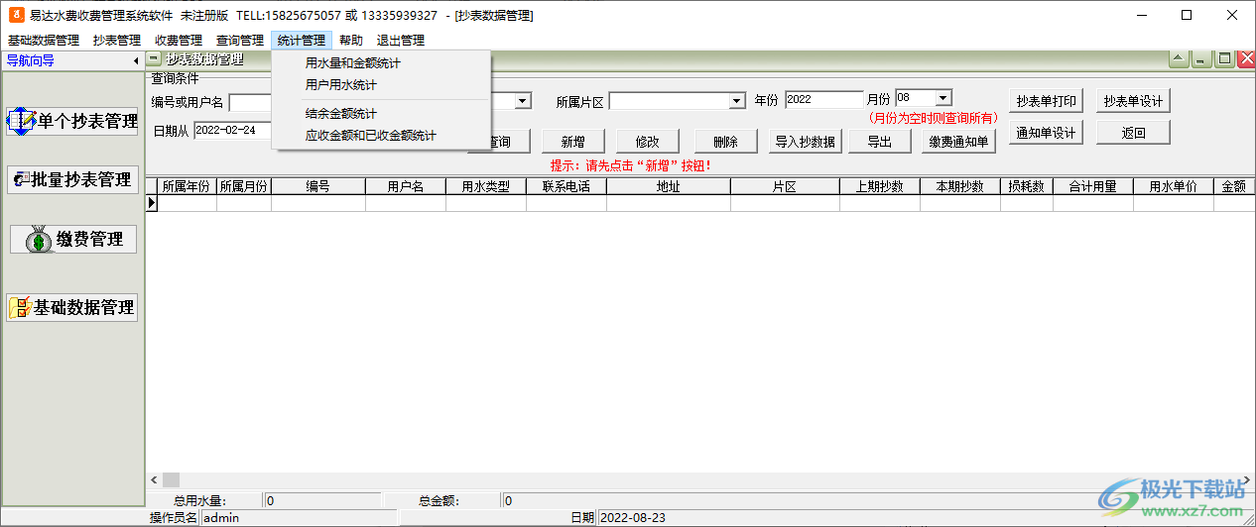The height and width of the screenshot is (527, 1256).
Task: Click the 总金额 value field
Action: [877, 501]
